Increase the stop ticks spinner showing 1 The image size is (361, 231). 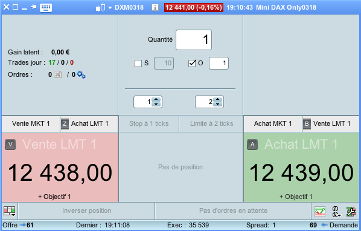click(156, 99)
